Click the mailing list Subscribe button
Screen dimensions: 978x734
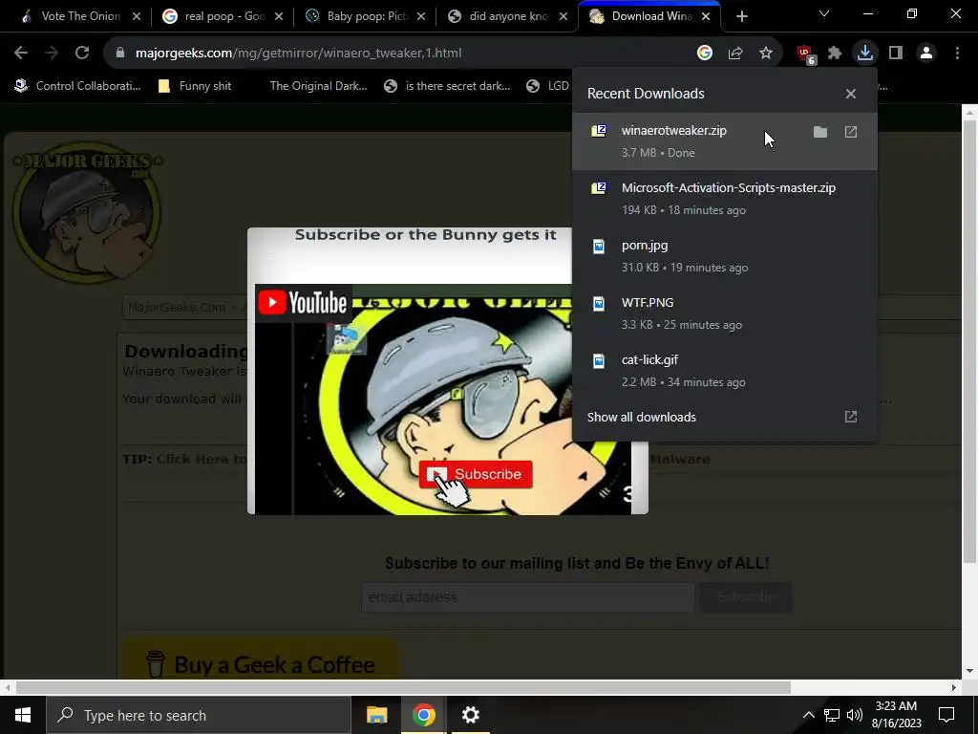tap(745, 597)
